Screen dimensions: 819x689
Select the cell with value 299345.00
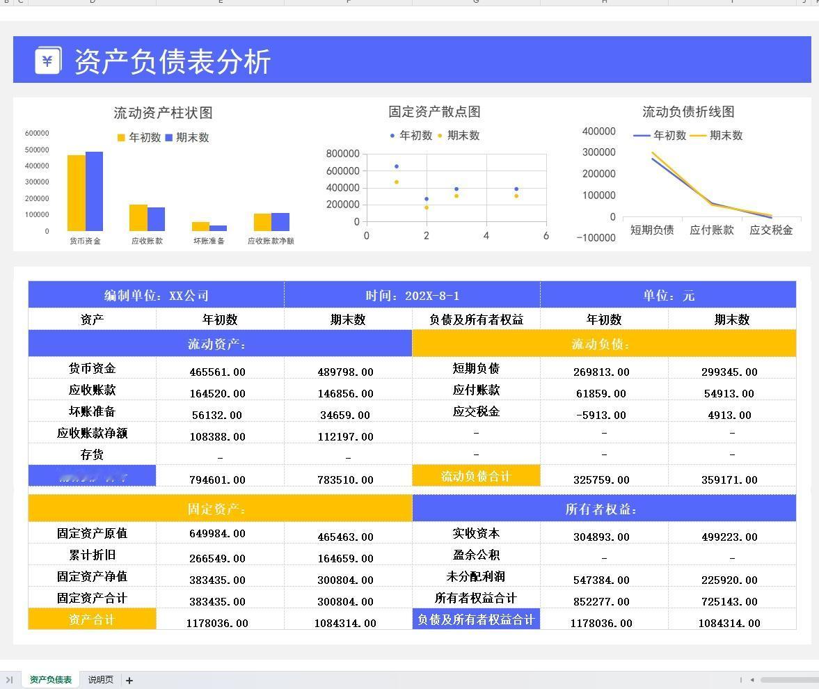(732, 368)
